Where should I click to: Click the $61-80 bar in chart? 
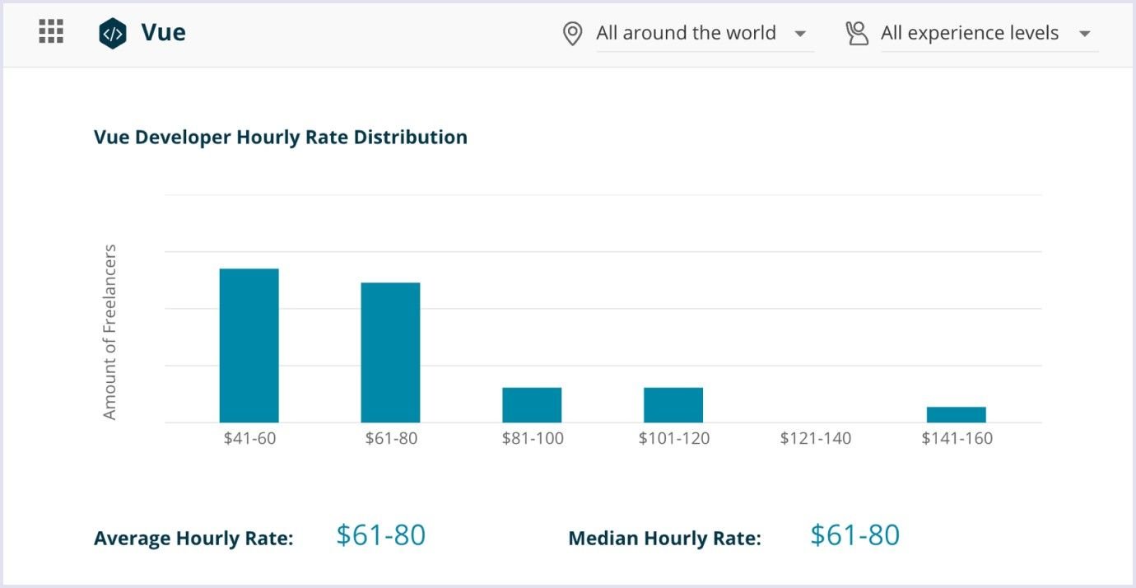[390, 352]
